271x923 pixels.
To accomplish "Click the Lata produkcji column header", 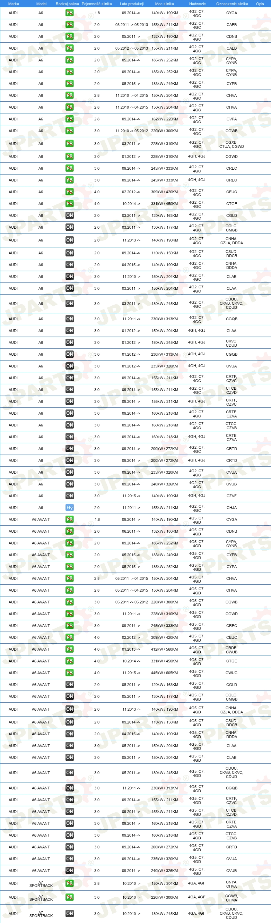I will [x=132, y=4].
